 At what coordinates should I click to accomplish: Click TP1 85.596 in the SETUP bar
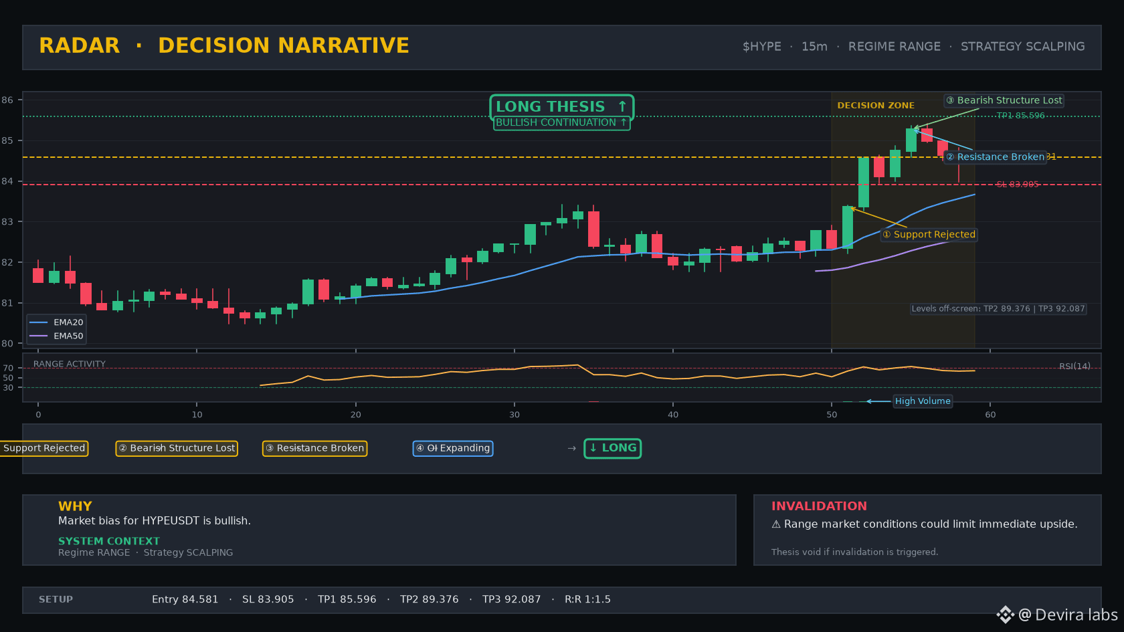coord(347,600)
